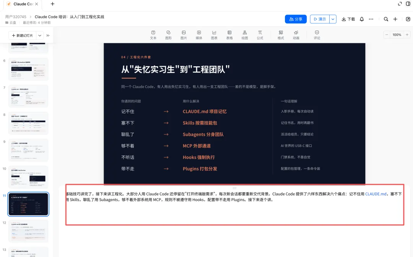
Task: Click the text Hooks 强制执行 on slide
Action: pyautogui.click(x=198, y=157)
